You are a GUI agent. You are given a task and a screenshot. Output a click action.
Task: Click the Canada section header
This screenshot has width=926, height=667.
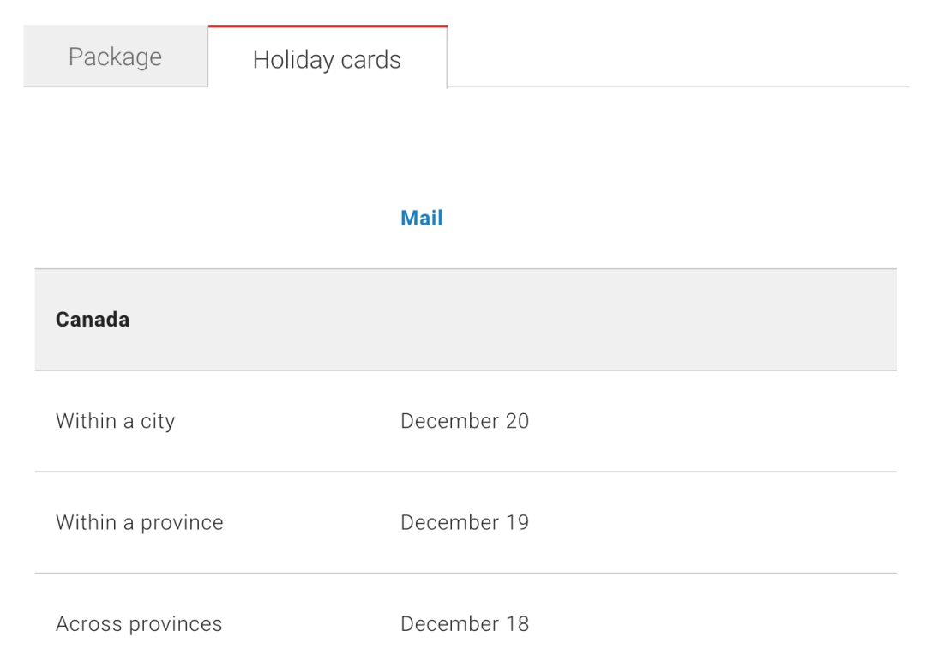[x=93, y=319]
